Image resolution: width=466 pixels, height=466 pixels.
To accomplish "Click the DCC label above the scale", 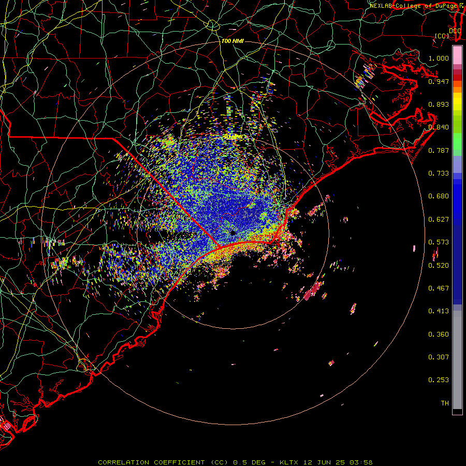I will (455, 31).
